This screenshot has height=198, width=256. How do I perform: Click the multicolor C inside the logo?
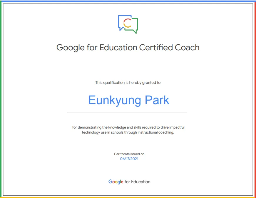click(127, 23)
